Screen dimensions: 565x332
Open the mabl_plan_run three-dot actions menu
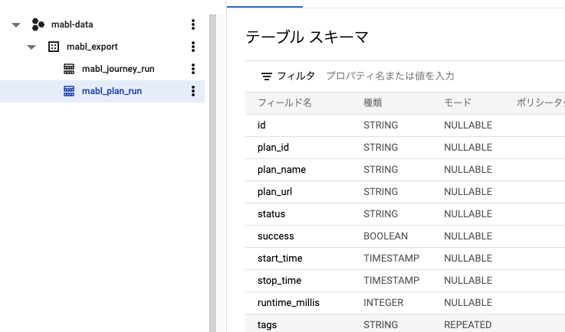click(x=193, y=92)
